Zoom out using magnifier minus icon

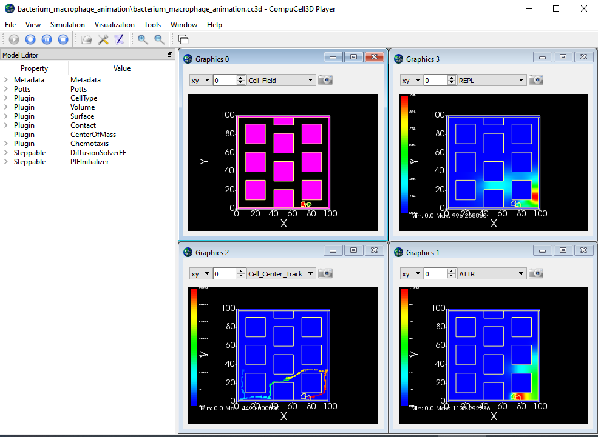coord(159,39)
